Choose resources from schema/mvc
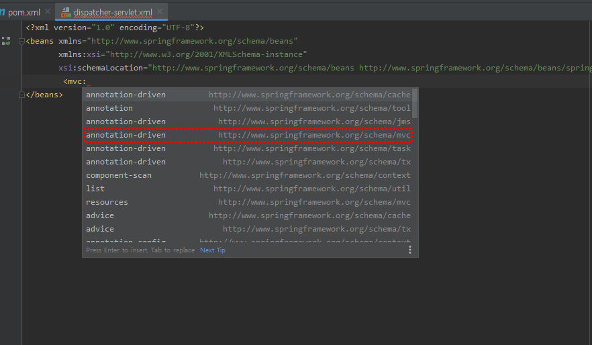592x345 pixels. coord(248,202)
